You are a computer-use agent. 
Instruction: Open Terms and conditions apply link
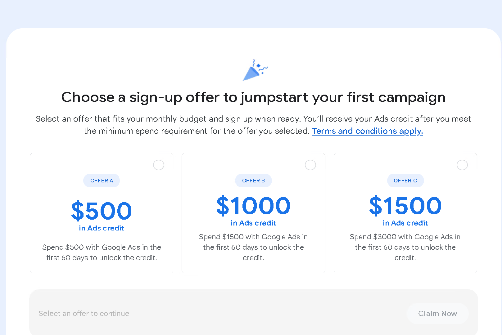368,131
